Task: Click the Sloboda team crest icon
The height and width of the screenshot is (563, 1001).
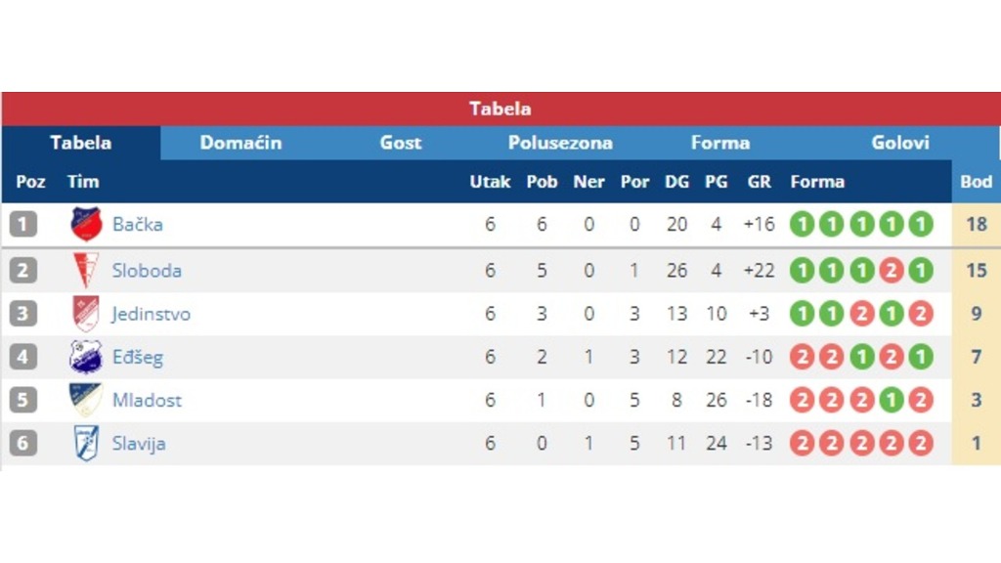Action: [x=86, y=270]
